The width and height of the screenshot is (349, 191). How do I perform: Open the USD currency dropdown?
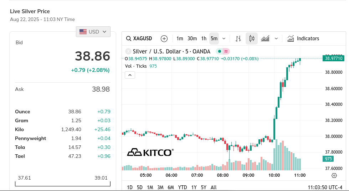93,32
